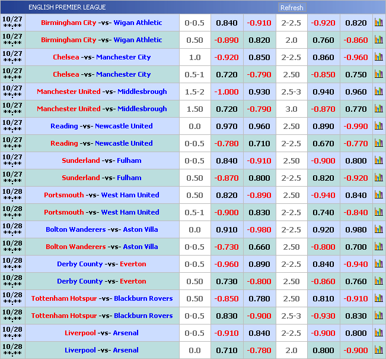This screenshot has width=386, height=359.
Task: Open chart icon for Manchester United 1.5-2 handicap row
Action: pyautogui.click(x=378, y=92)
